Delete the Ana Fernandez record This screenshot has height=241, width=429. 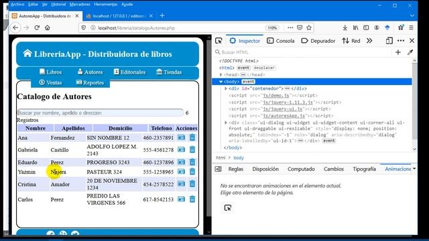[192, 137]
